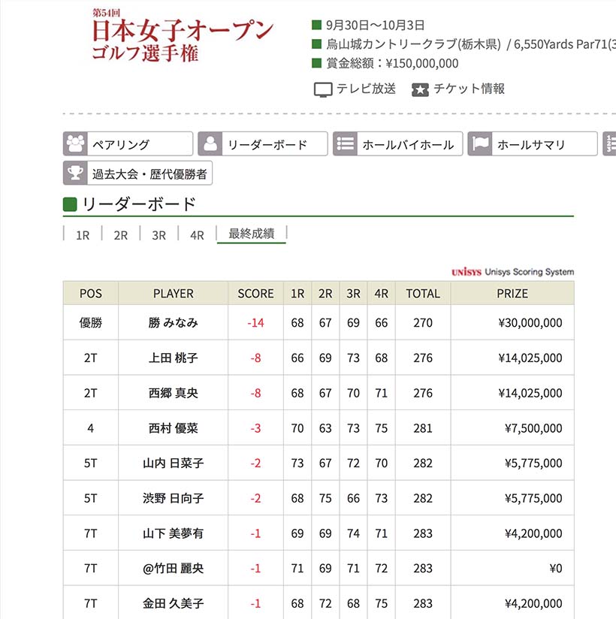Image resolution: width=616 pixels, height=619 pixels.
Task: Click the hole summary flag icon
Action: (x=481, y=144)
